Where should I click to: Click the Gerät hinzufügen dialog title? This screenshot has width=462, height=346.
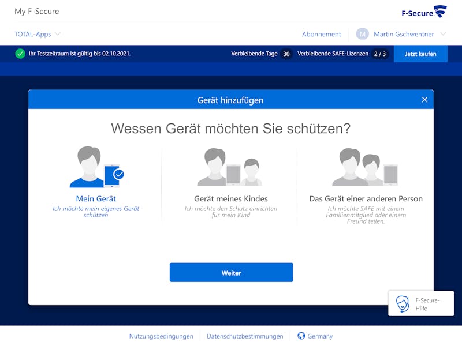point(230,100)
